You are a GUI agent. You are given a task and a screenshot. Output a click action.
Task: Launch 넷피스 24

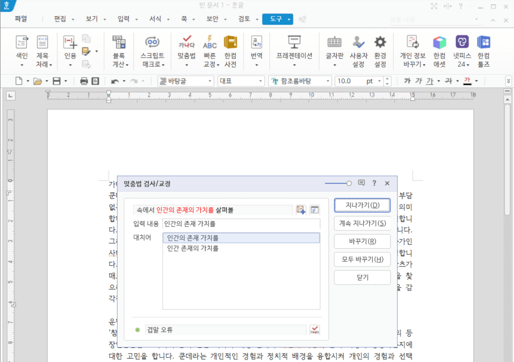tap(462, 50)
